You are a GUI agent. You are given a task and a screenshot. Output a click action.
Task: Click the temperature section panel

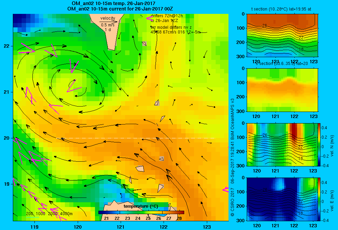[x=282, y=36]
